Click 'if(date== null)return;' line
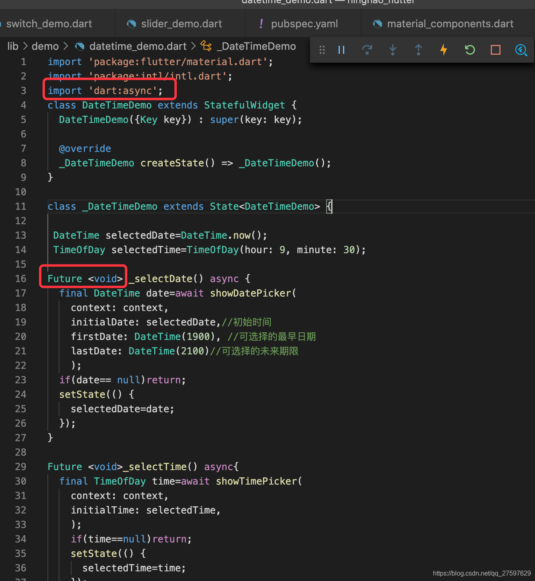The height and width of the screenshot is (581, 535). tap(123, 380)
